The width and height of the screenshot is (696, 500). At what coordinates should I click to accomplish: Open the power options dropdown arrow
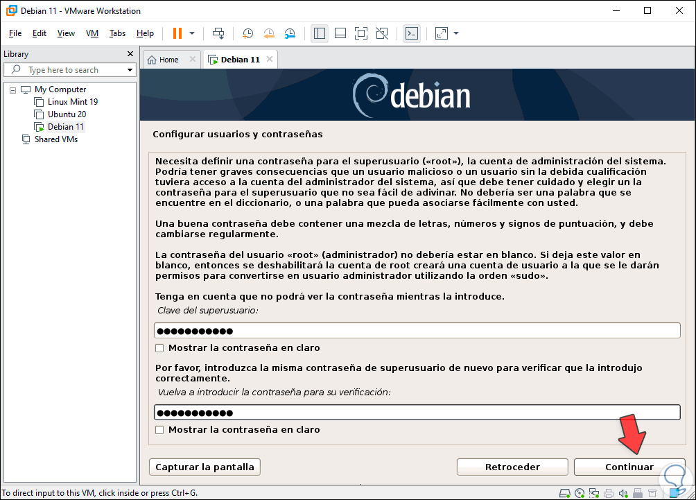click(x=192, y=33)
